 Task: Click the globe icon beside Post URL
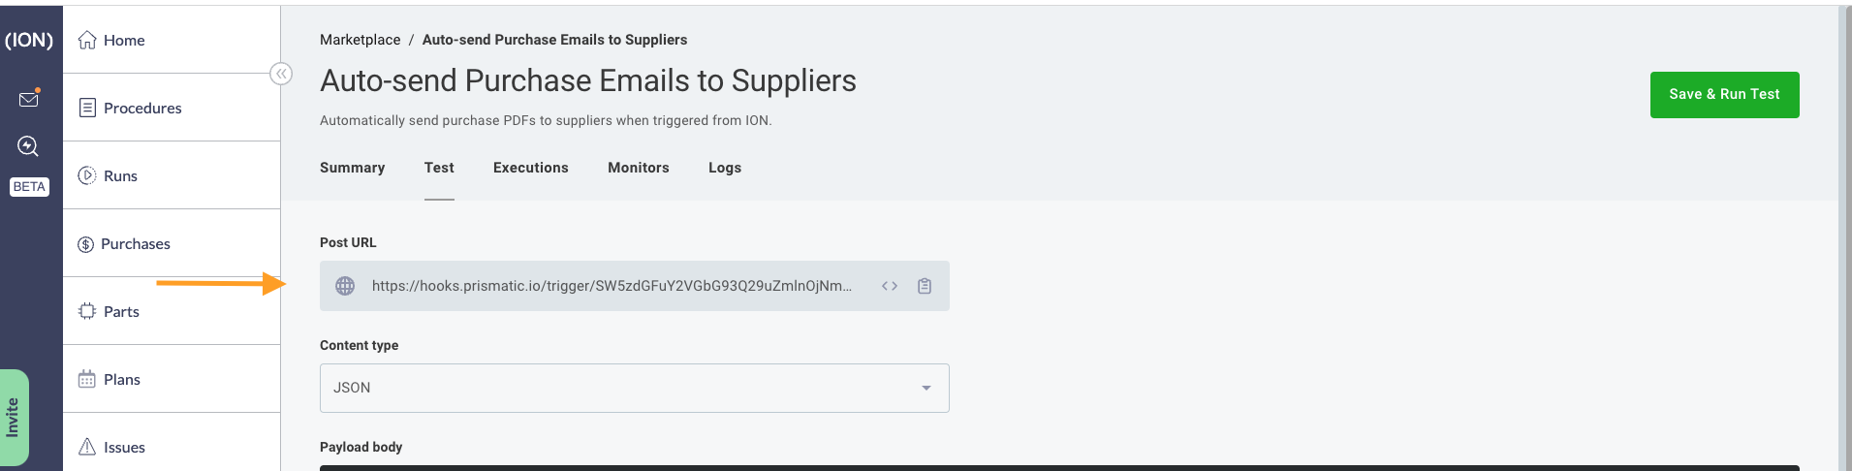(345, 286)
